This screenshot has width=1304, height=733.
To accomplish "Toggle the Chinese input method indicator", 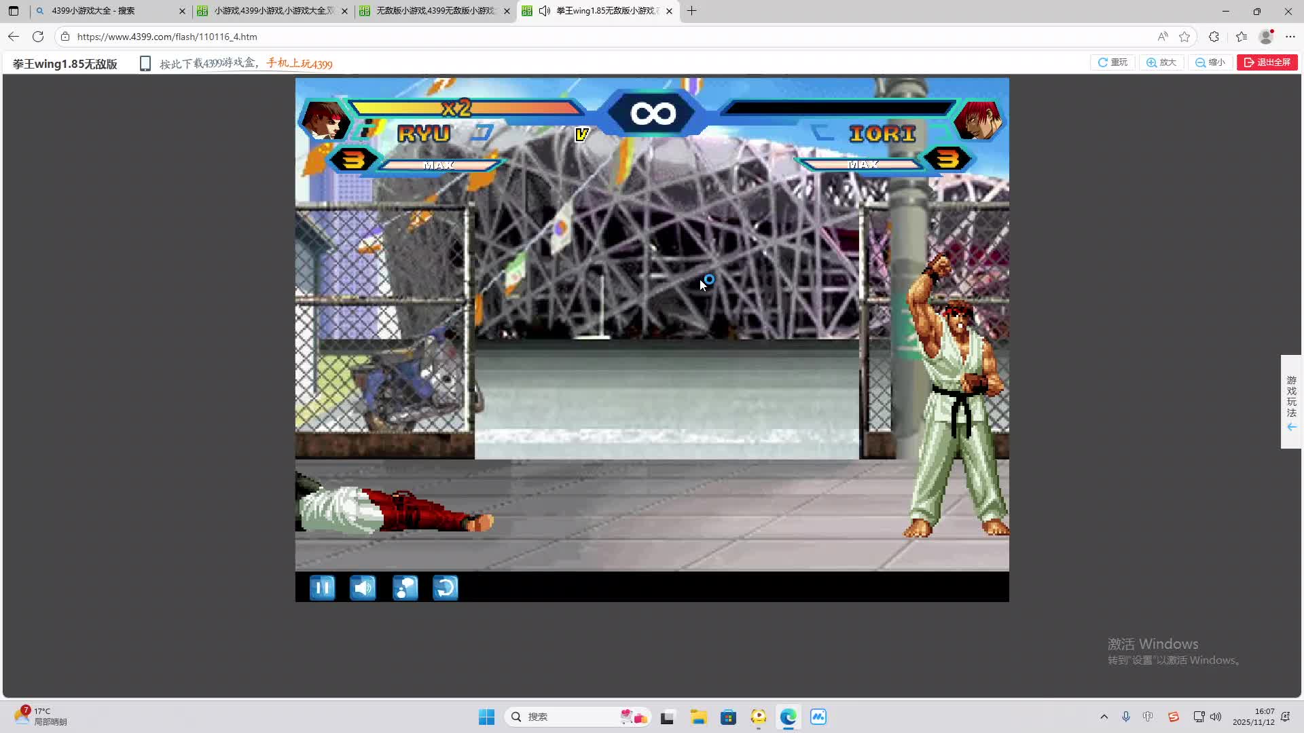I will (1148, 717).
